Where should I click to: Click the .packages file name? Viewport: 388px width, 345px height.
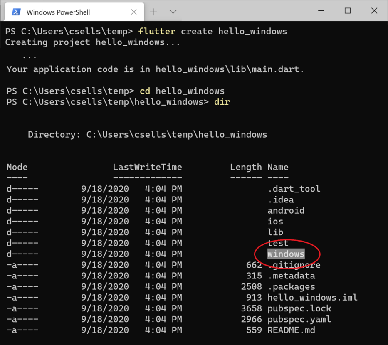292,287
